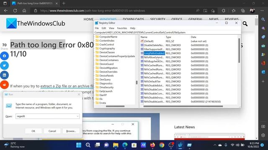Screen dimensions: 268x150
Task: Open Registry Editor File menu
Action: click(x=97, y=28)
